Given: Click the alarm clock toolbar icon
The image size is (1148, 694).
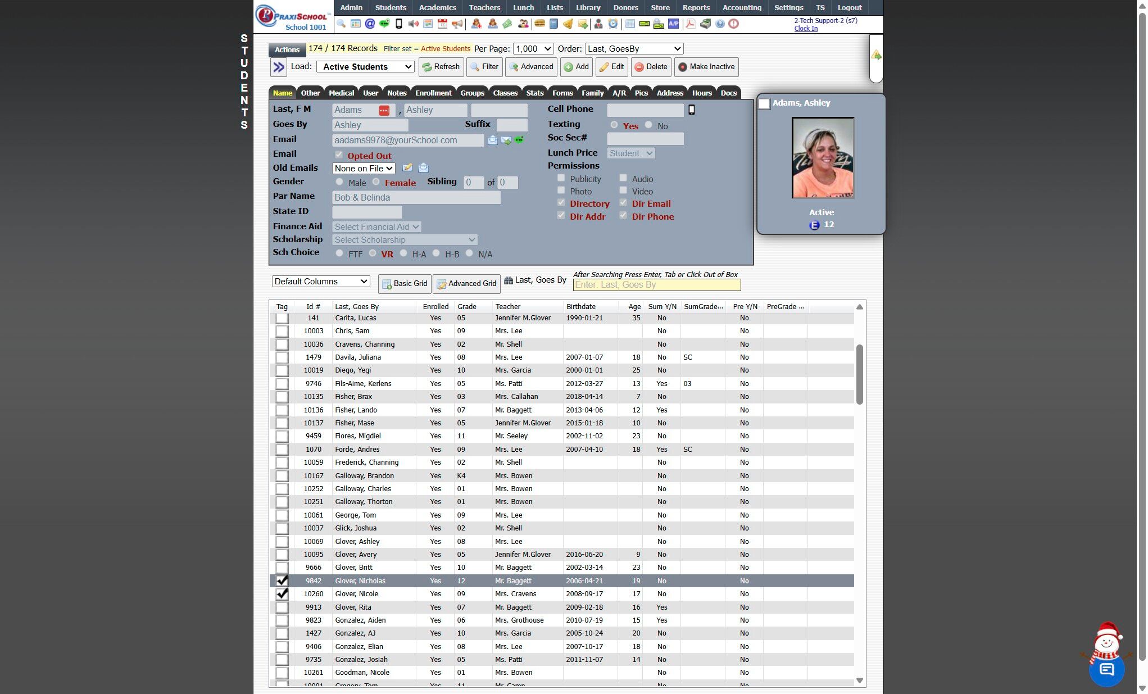Looking at the screenshot, I should (x=613, y=24).
